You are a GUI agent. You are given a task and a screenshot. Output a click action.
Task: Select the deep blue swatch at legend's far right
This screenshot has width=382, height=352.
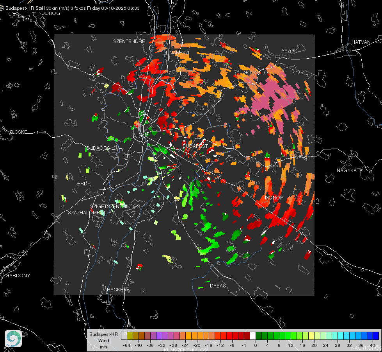pyautogui.click(x=376, y=336)
